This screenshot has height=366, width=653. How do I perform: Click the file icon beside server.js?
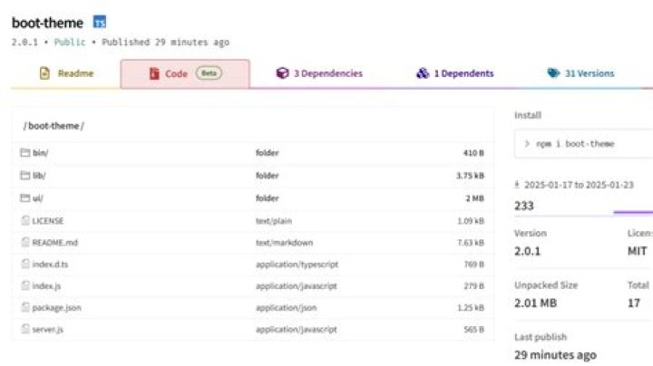[25, 329]
